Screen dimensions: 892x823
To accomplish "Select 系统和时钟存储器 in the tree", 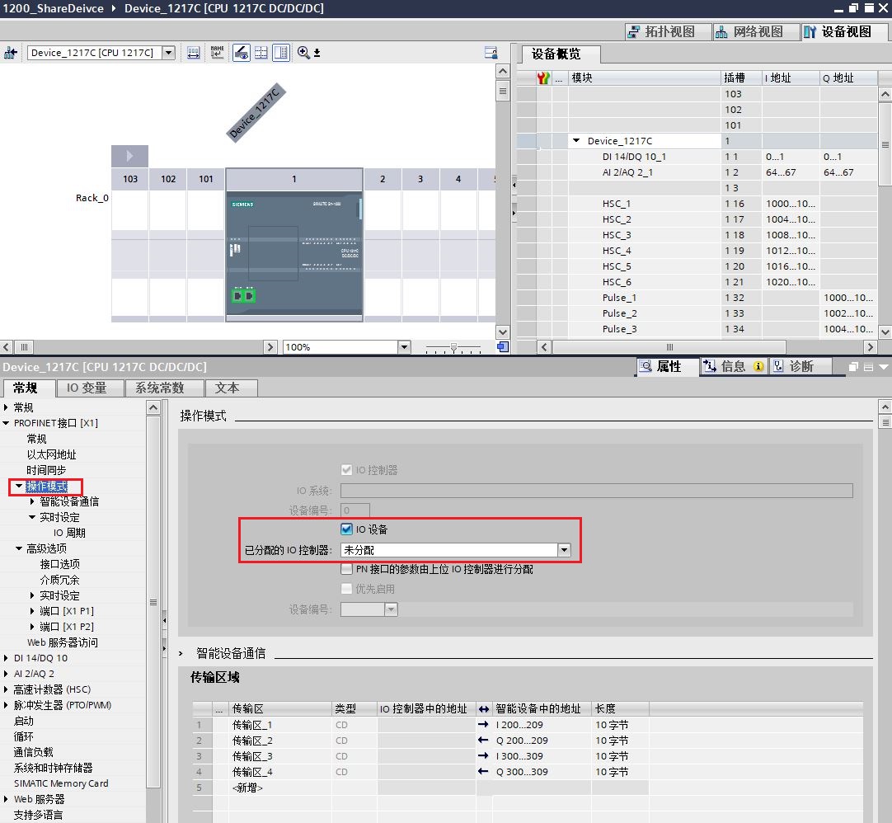I will point(53,768).
